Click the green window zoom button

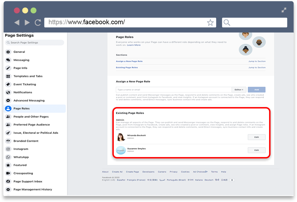34,11
